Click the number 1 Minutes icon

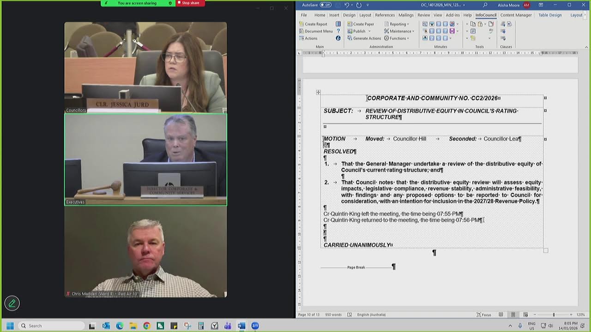click(431, 31)
